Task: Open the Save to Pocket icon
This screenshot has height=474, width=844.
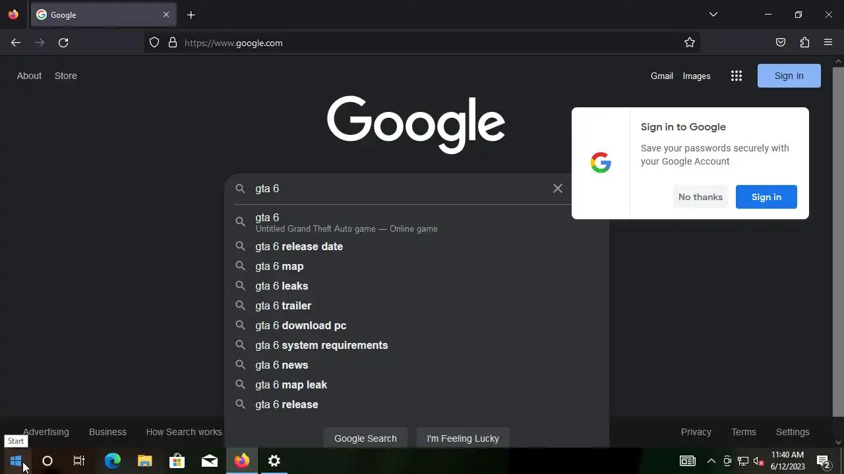Action: (x=781, y=43)
